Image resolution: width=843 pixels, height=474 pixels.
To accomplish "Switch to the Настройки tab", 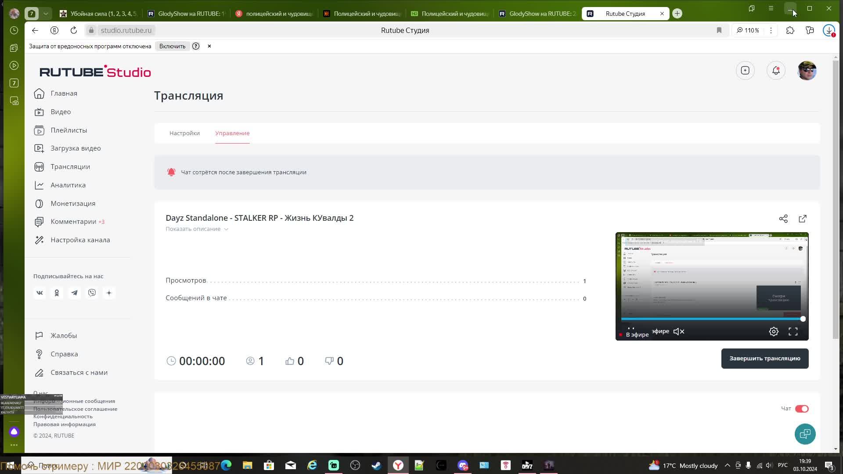I will coord(184,133).
